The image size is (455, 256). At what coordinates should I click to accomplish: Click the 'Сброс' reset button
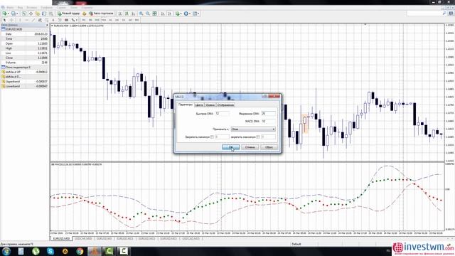coord(269,147)
